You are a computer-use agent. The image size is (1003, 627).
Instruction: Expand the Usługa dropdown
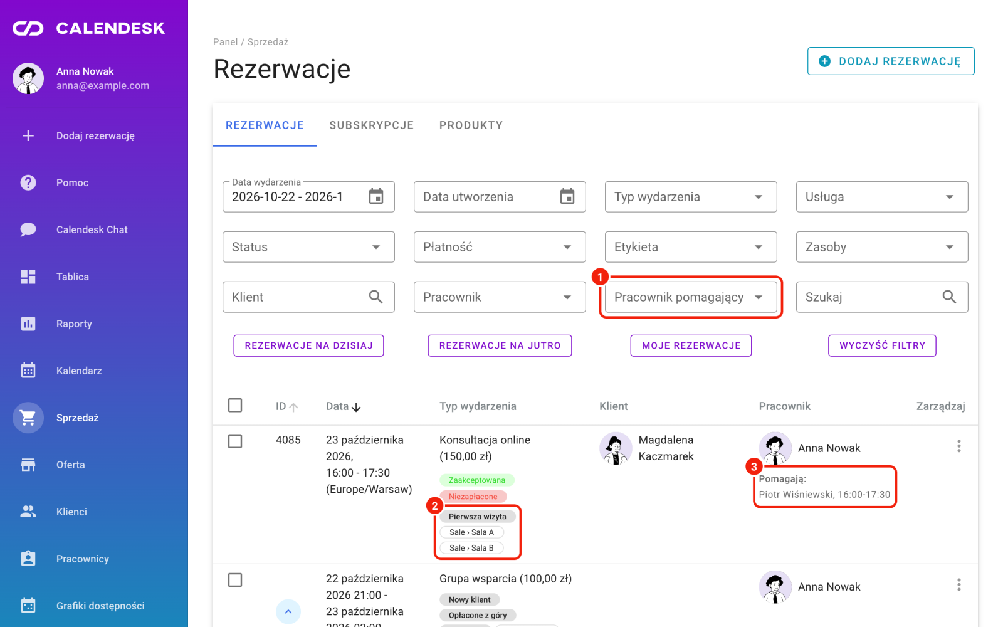[x=882, y=197]
